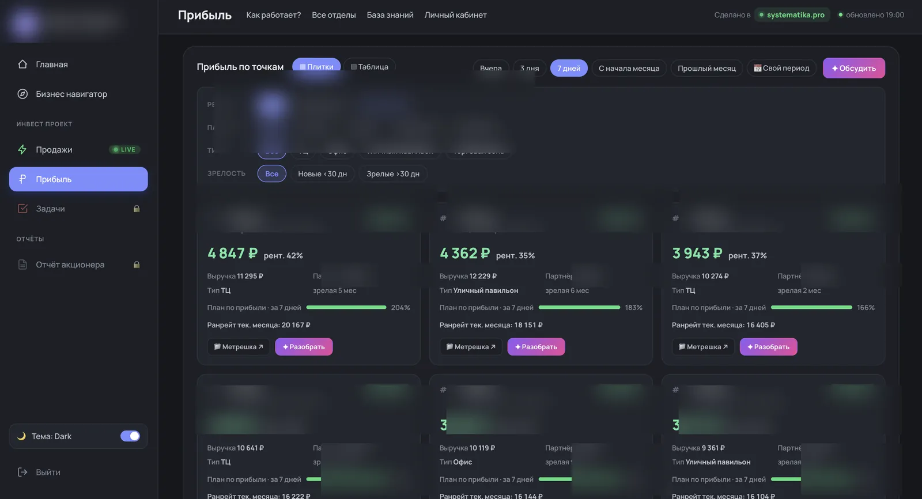Open the База знаний menu item
This screenshot has width=922, height=499.
[x=390, y=15]
